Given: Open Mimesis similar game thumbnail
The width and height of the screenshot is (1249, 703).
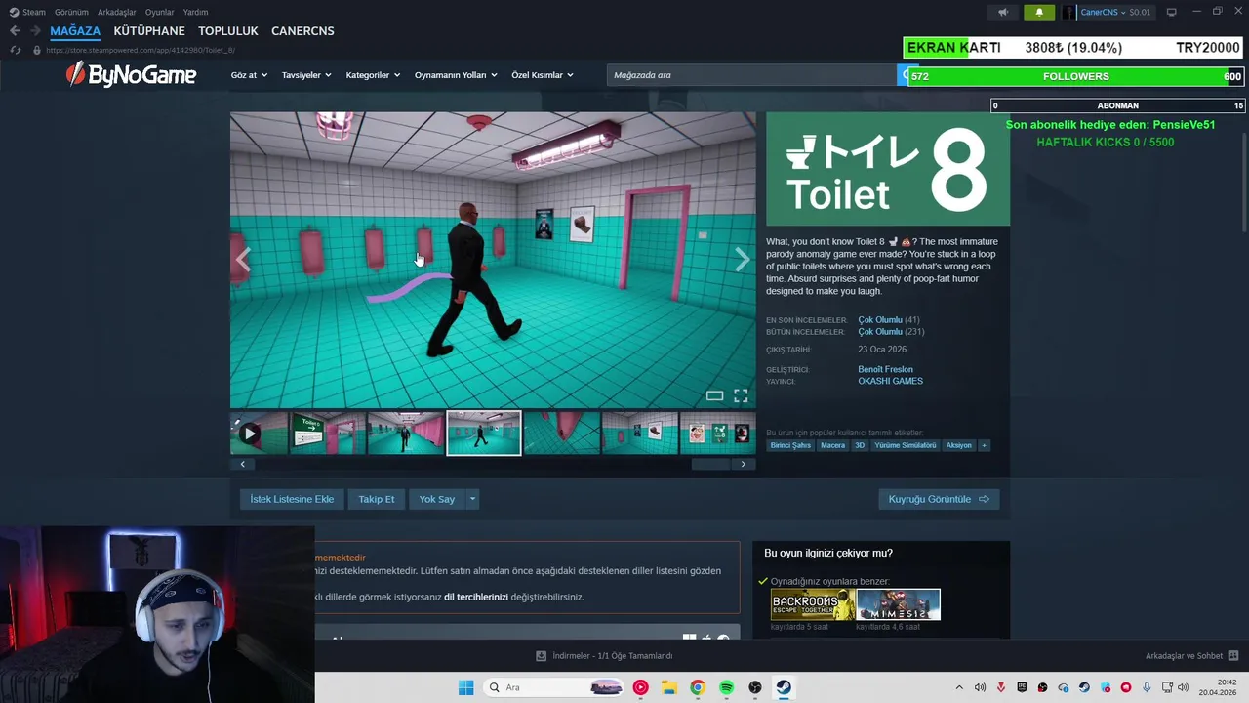Looking at the screenshot, I should click(898, 604).
